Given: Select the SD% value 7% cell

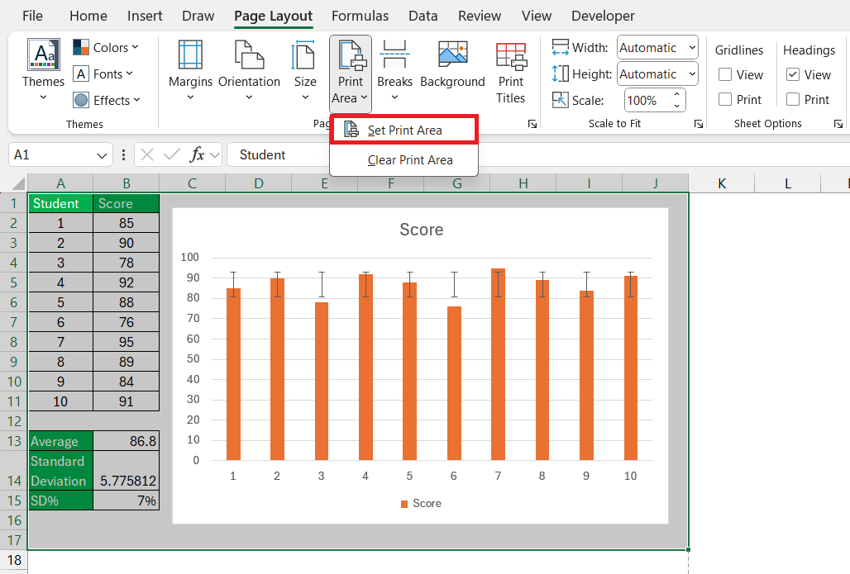Looking at the screenshot, I should (x=127, y=500).
